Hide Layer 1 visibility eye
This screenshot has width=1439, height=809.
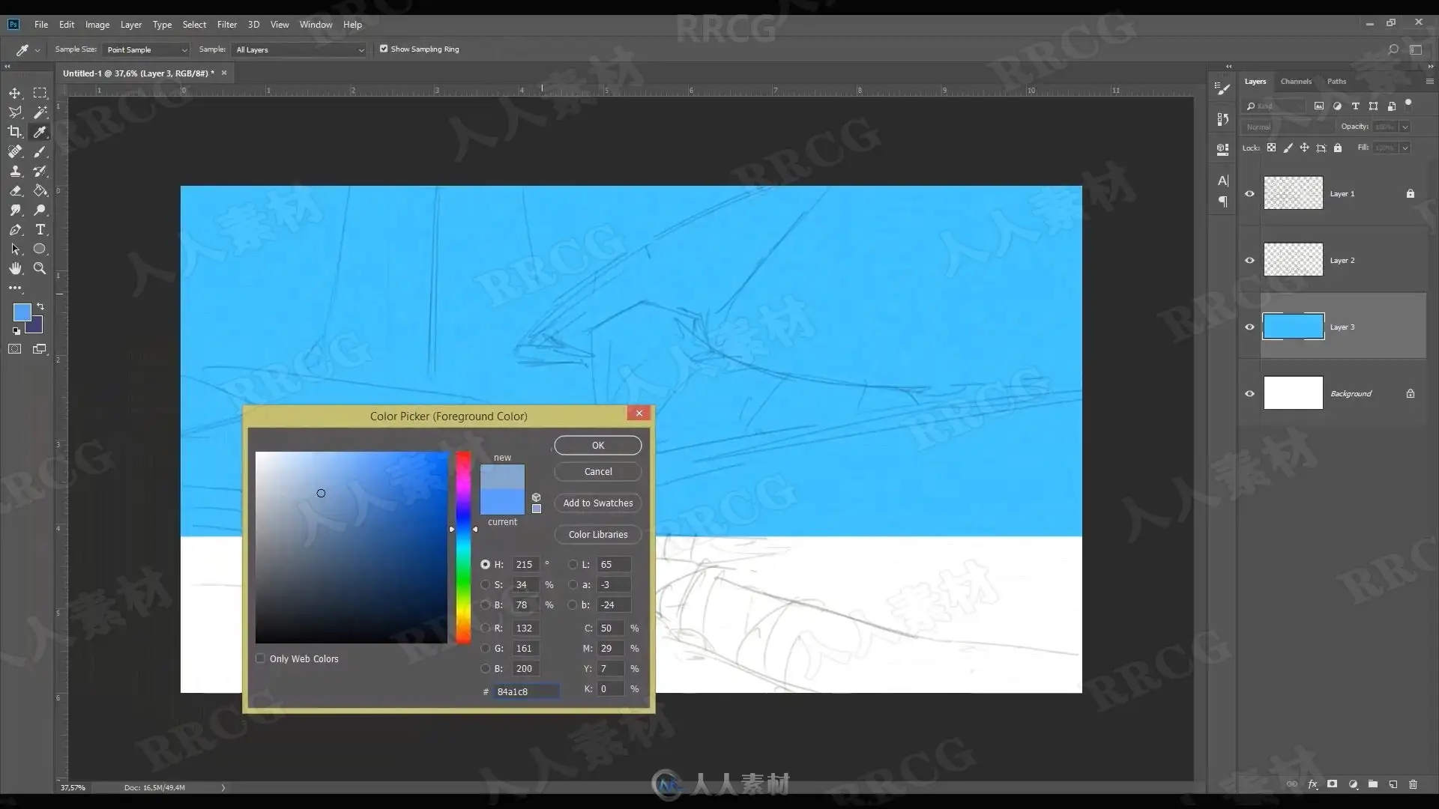1249,193
